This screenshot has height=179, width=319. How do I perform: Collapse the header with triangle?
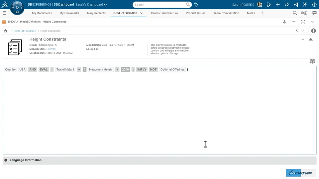click(311, 39)
